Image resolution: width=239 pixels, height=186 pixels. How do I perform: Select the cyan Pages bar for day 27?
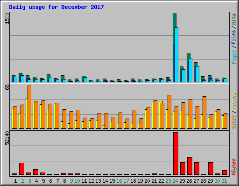(x=197, y=74)
